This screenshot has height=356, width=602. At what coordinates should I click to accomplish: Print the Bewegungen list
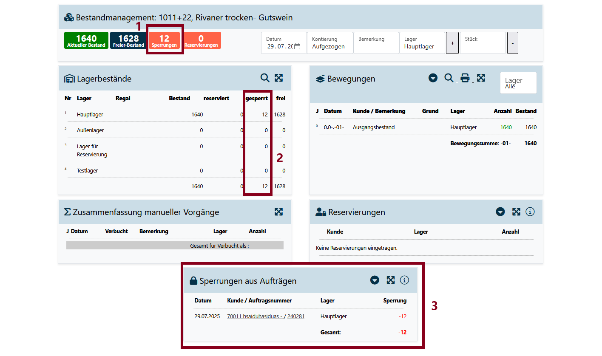tap(465, 78)
